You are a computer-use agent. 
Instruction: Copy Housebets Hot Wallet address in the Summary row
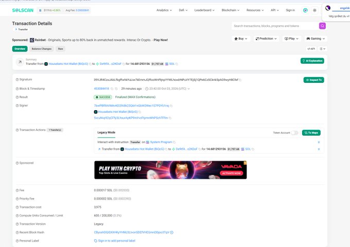click(x=90, y=64)
